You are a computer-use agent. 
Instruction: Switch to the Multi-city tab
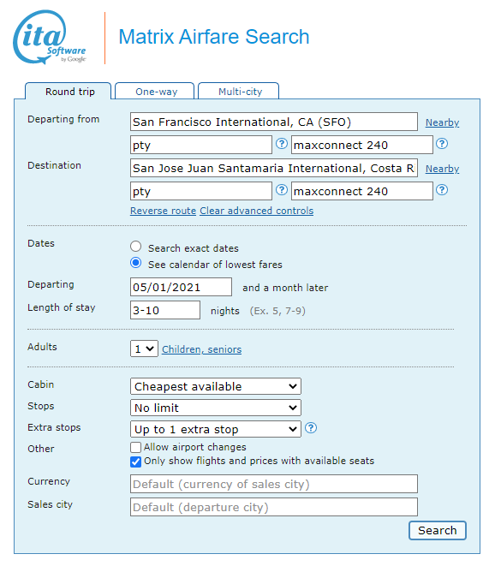pos(239,91)
